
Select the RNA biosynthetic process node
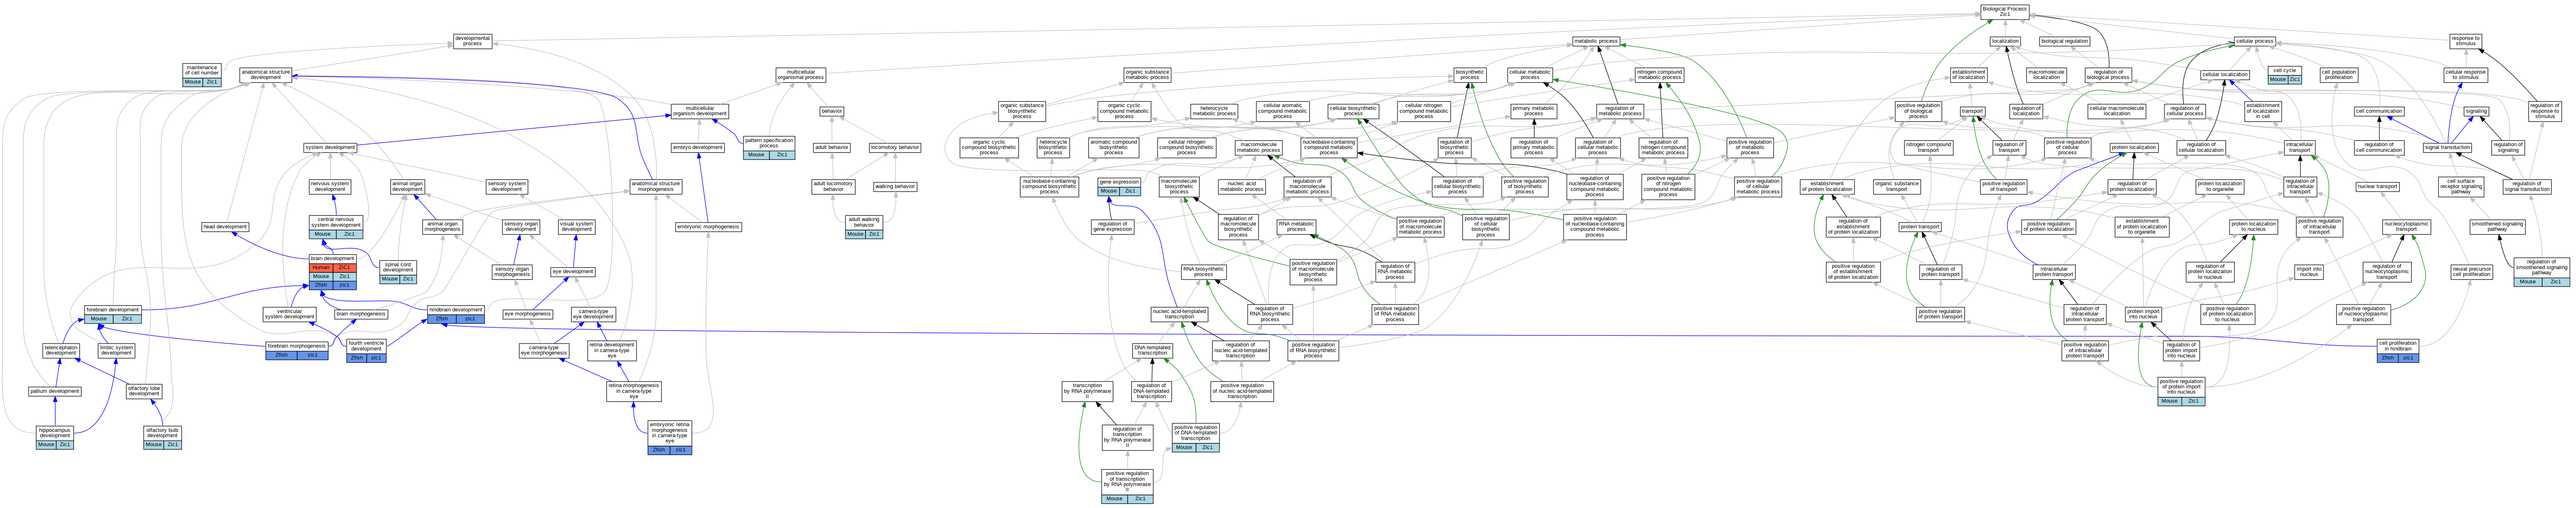pyautogui.click(x=1204, y=271)
